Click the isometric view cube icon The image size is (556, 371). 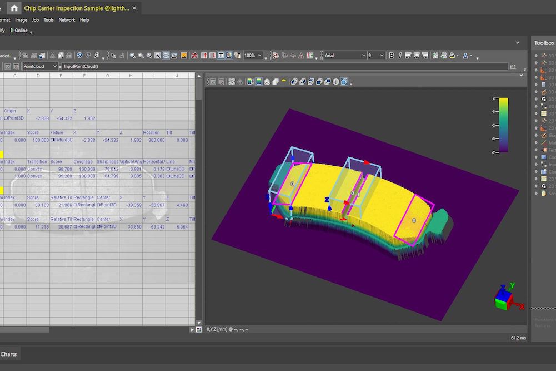(x=343, y=81)
